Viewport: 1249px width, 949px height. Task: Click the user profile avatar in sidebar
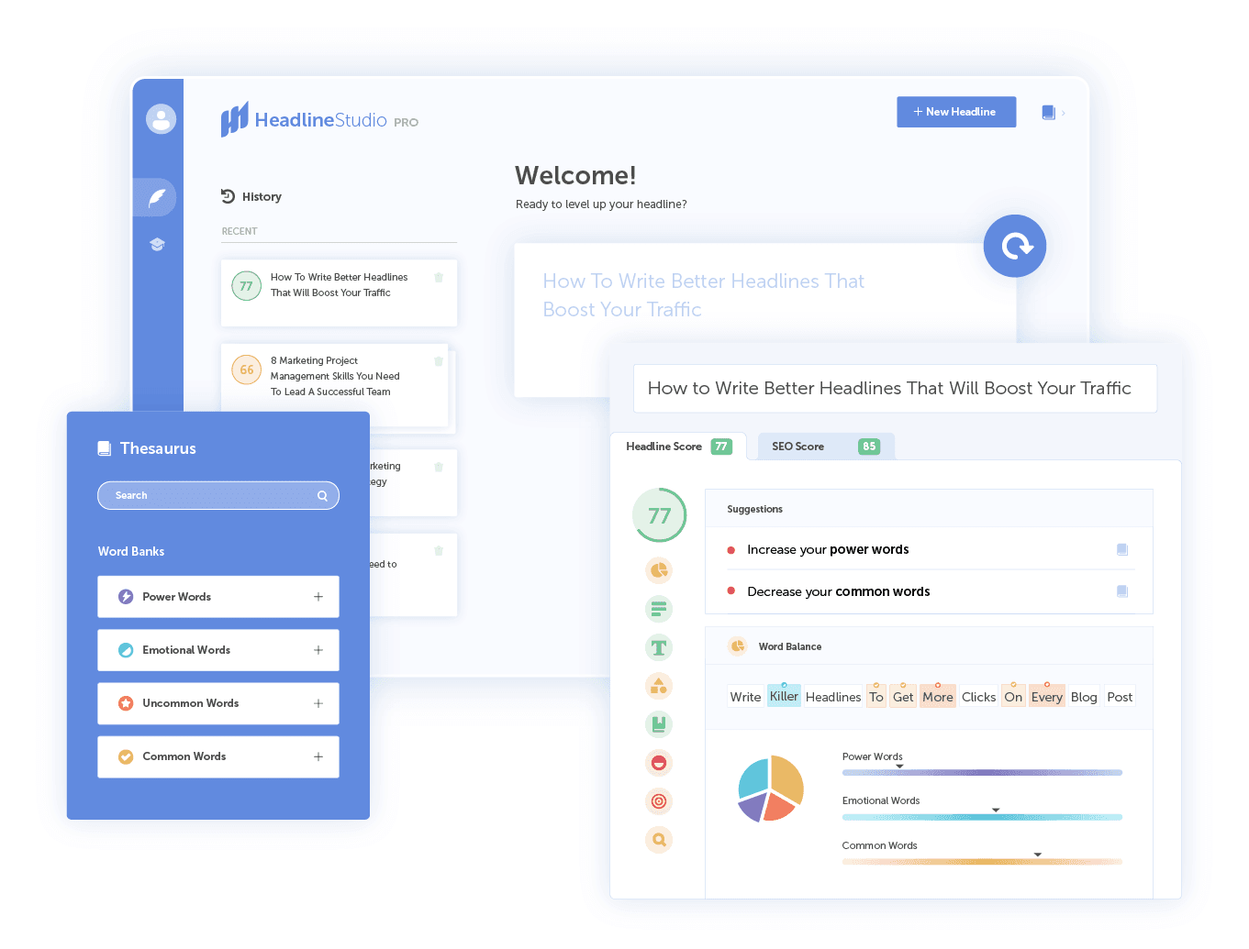161,119
